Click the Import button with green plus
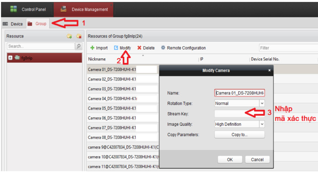Viewport: 318px width, 172px height. coord(99,48)
